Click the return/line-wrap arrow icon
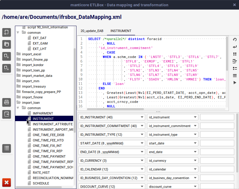The height and width of the screenshot is (189, 239). click(x=235, y=47)
